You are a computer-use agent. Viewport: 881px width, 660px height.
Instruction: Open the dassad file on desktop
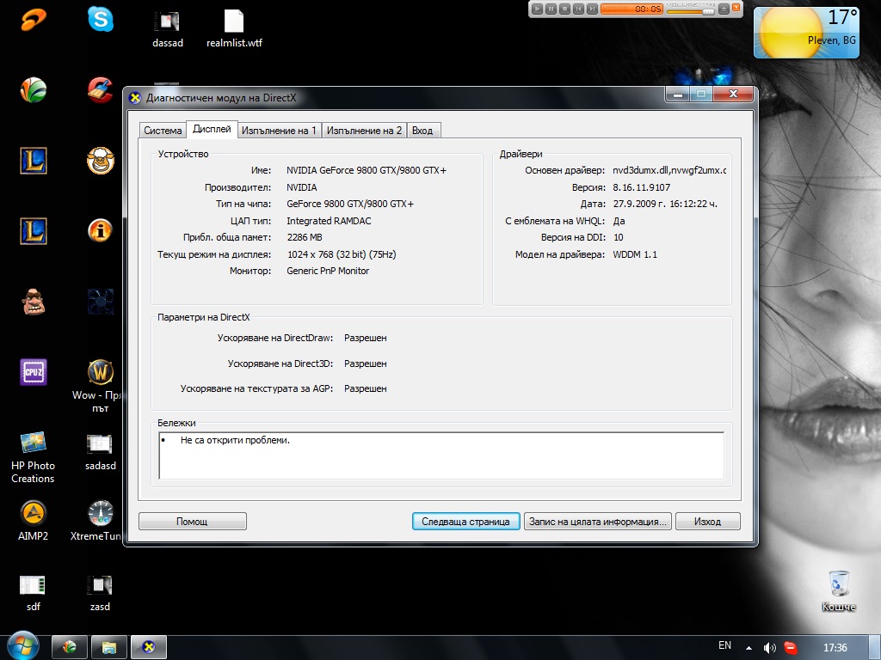coord(168,29)
